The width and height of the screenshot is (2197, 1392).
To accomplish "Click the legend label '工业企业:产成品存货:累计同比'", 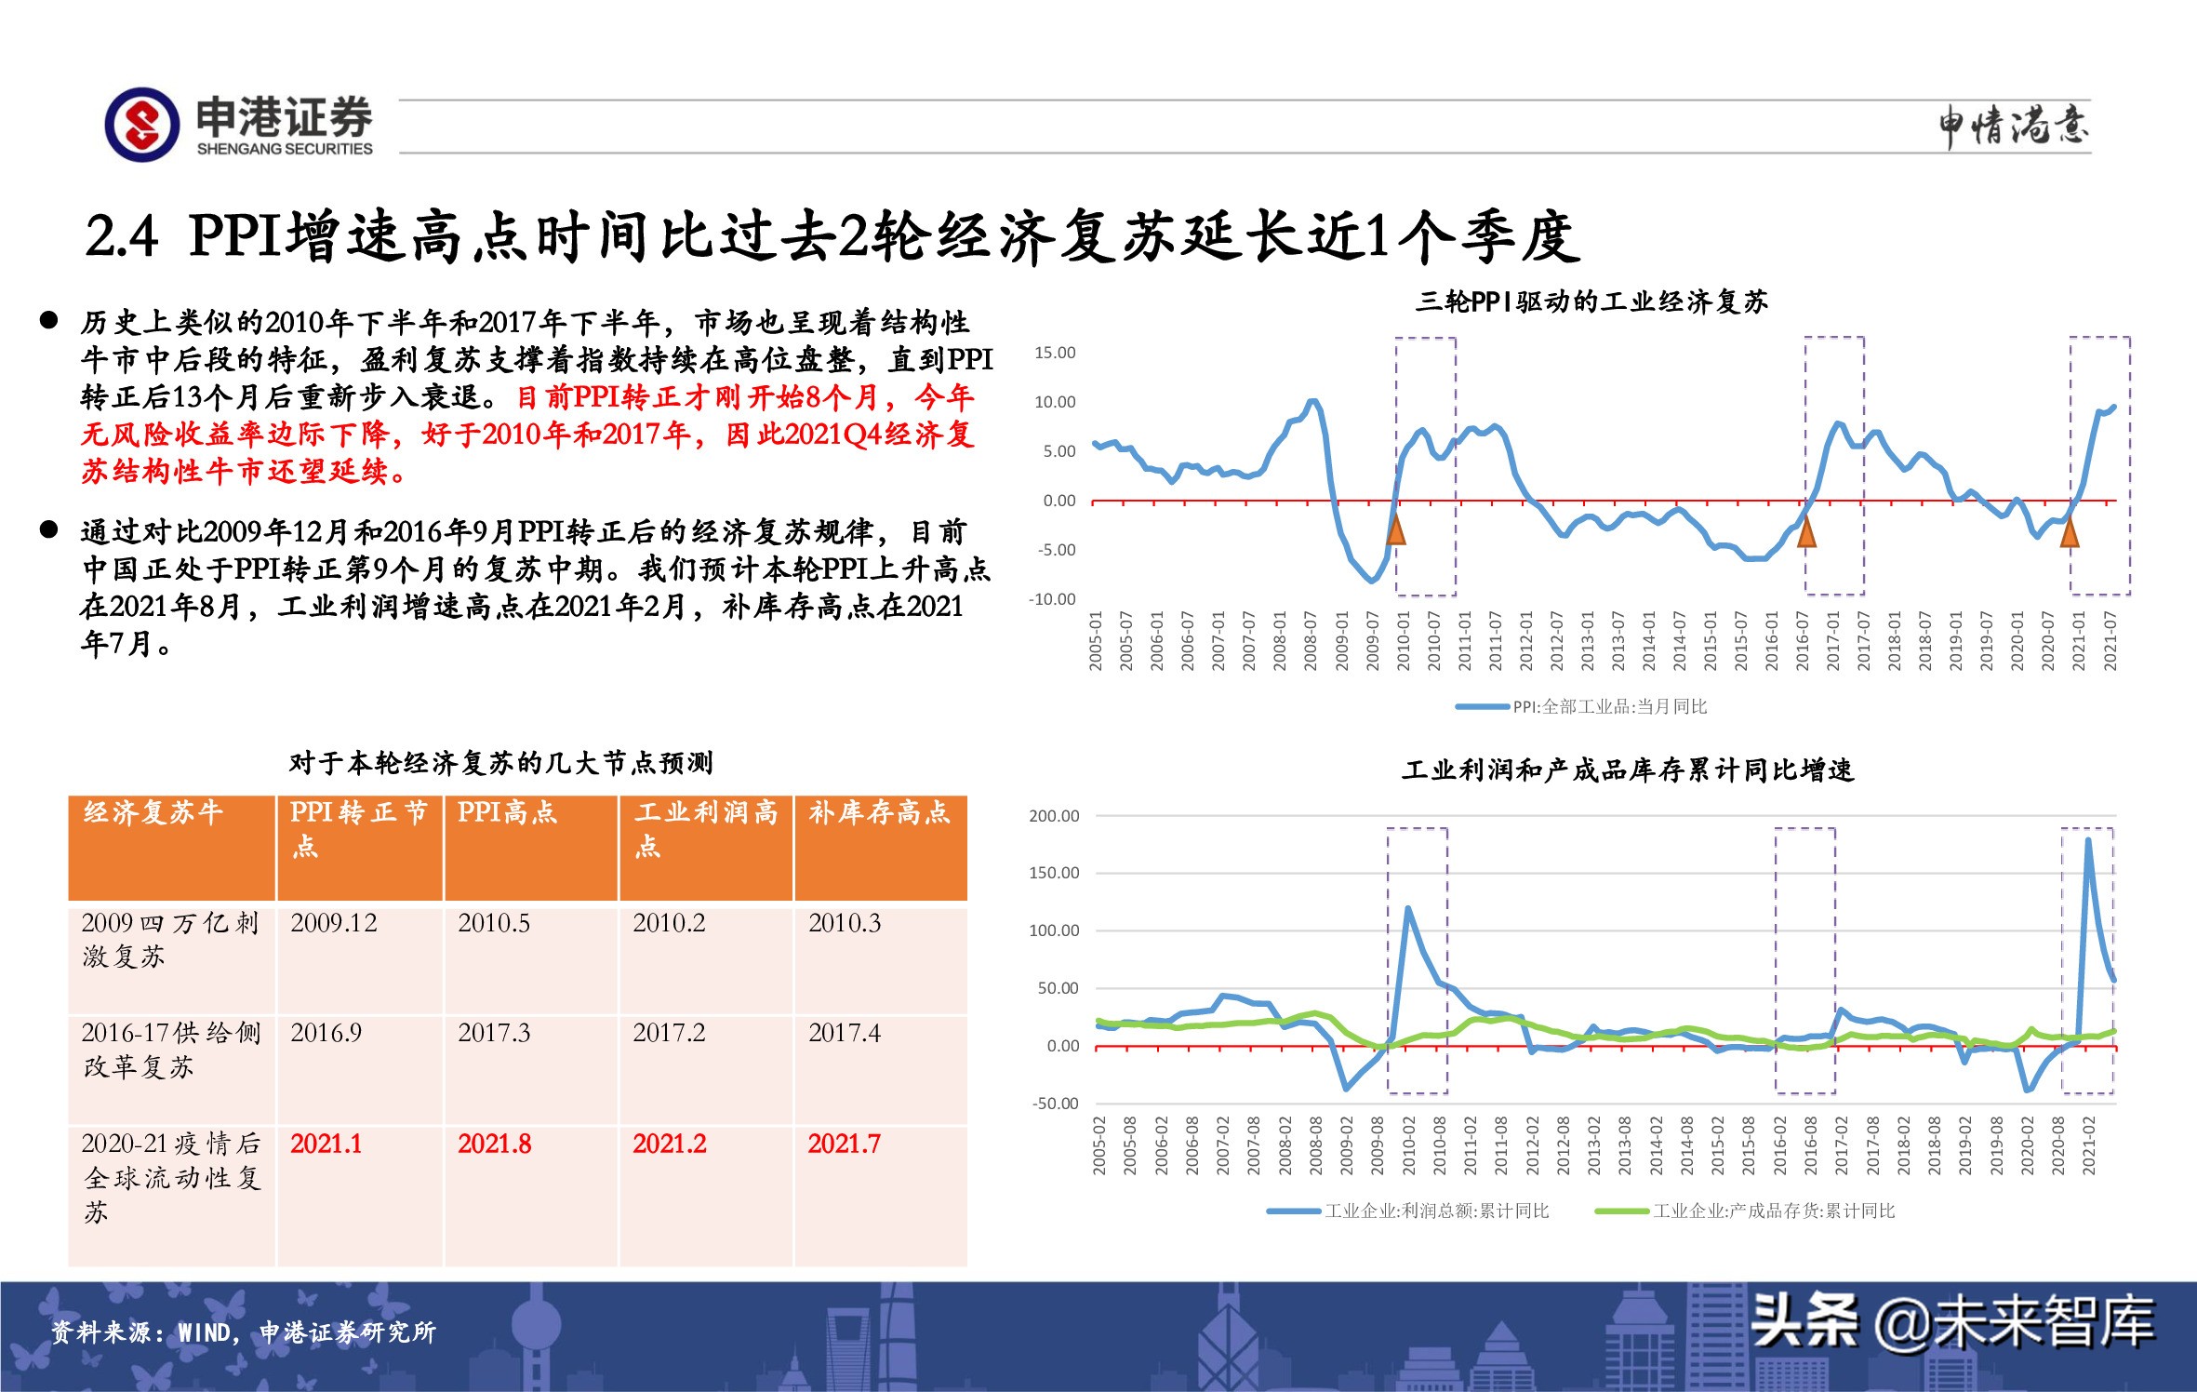I will click(x=1774, y=1211).
